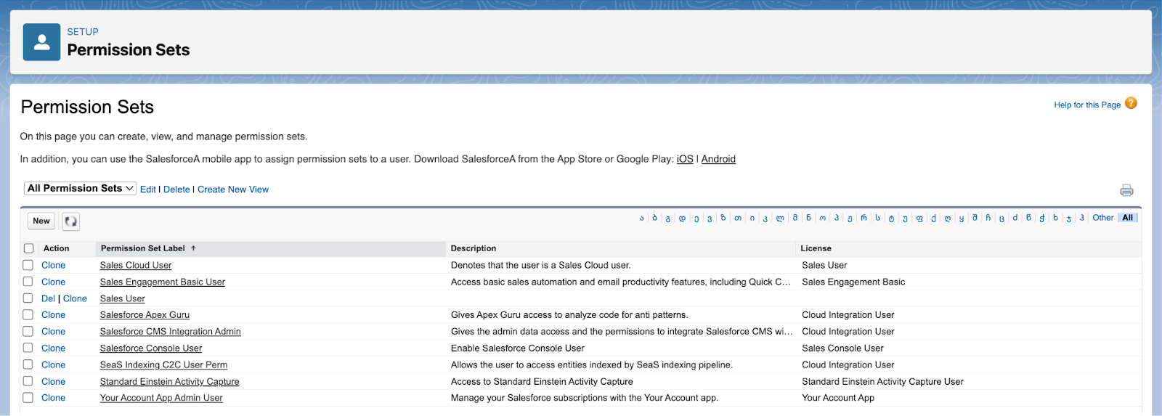Open the iOS app download link
The width and height of the screenshot is (1162, 416).
(685, 159)
